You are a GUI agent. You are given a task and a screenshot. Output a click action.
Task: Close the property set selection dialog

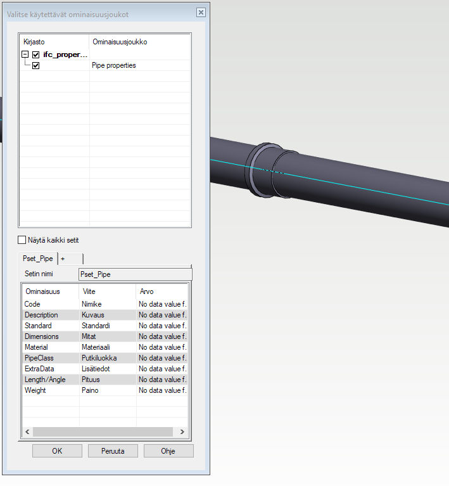click(x=201, y=13)
